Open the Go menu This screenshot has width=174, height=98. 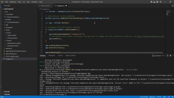tap(24, 2)
